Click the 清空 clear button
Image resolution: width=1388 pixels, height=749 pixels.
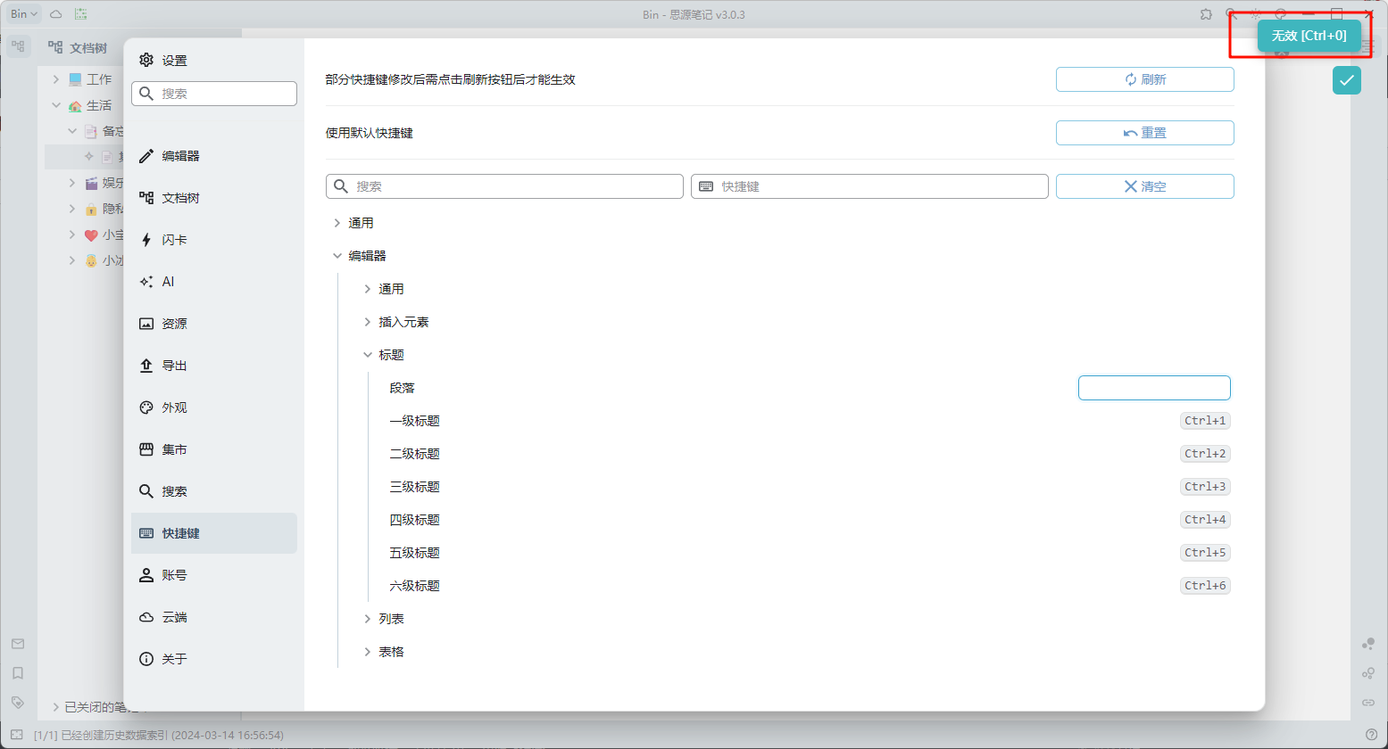(1144, 186)
